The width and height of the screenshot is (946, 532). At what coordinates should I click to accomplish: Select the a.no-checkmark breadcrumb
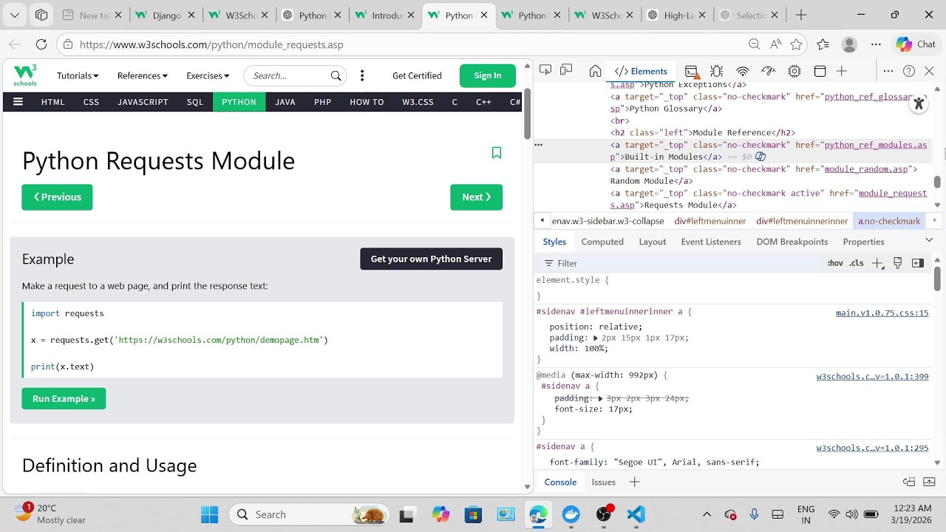click(x=889, y=221)
